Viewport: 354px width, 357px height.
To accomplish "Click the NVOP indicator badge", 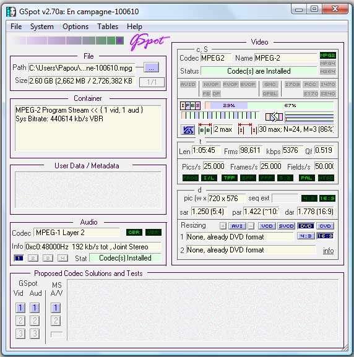I will 211,85.
